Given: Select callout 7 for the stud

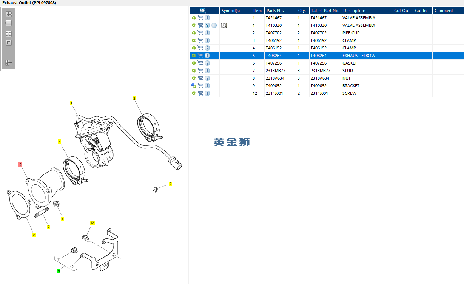Looking at the screenshot, I should tap(48, 227).
